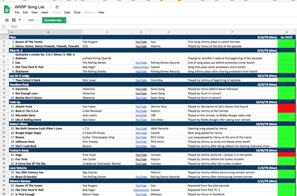
Task: Select the row 20 header
Action: (x=4, y=124)
